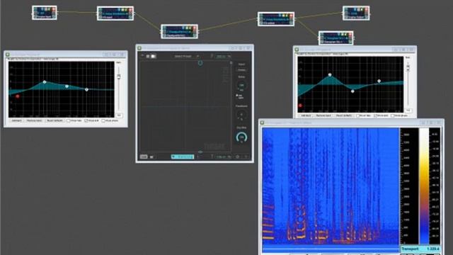Screen dimensions: 453x255
Task: Click the red icon on the top-right output node
Action: (367, 9)
